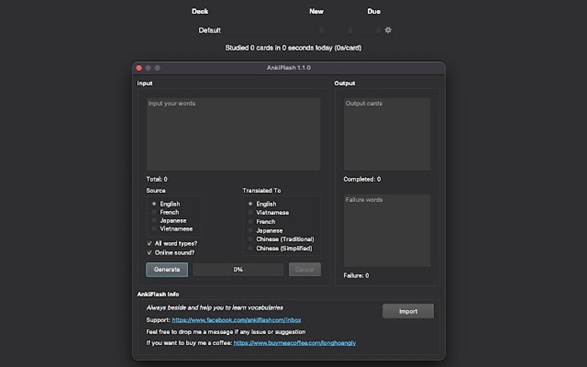Open the Default deck in Anki
Viewport: 587px width, 367px height.
209,30
